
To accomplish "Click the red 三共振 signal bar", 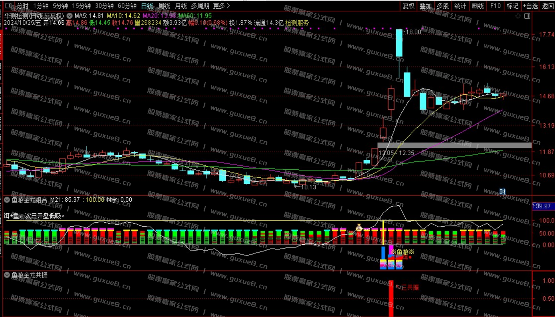I will [391, 298].
